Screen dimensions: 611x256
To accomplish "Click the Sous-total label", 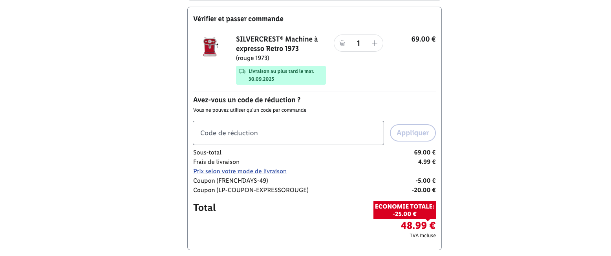I will click(x=207, y=153).
